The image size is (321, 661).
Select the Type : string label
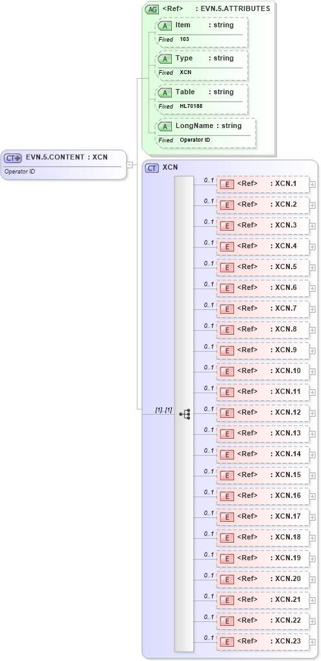pos(204,58)
